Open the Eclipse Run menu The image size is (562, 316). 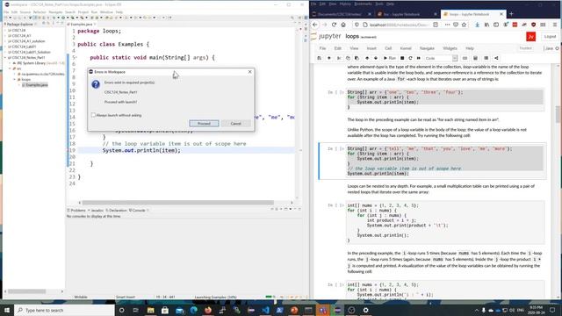[94, 11]
